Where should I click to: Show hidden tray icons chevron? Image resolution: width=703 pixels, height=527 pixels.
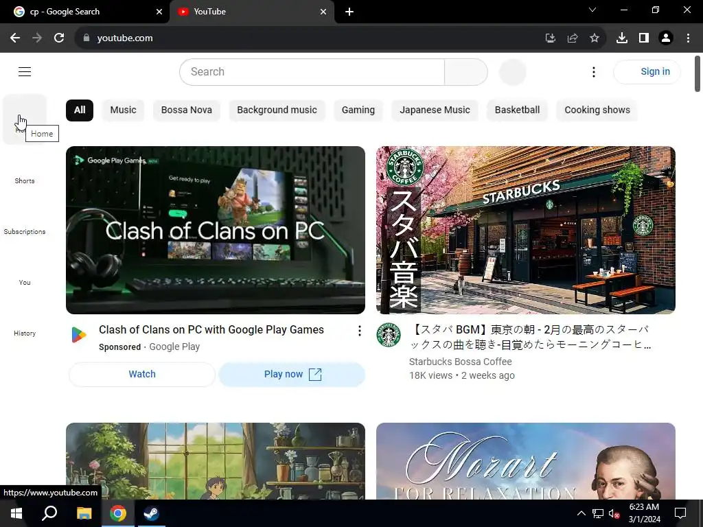[x=581, y=513]
